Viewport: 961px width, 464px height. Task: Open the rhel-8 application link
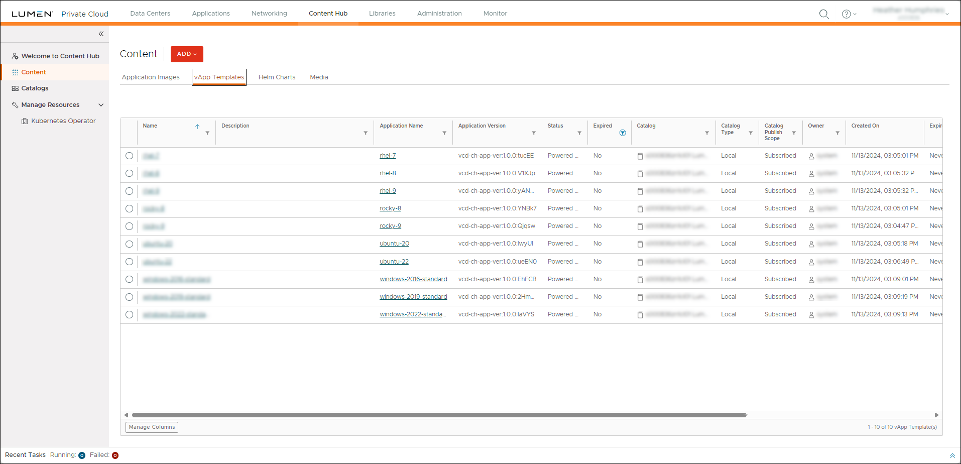(x=387, y=173)
